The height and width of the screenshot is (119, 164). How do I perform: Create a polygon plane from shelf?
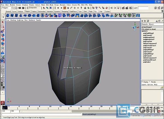25,16
